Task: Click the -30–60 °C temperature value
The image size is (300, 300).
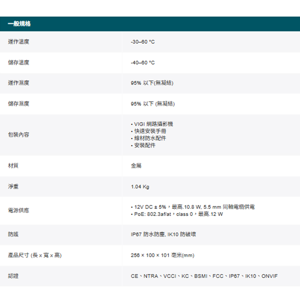Action: pyautogui.click(x=143, y=42)
